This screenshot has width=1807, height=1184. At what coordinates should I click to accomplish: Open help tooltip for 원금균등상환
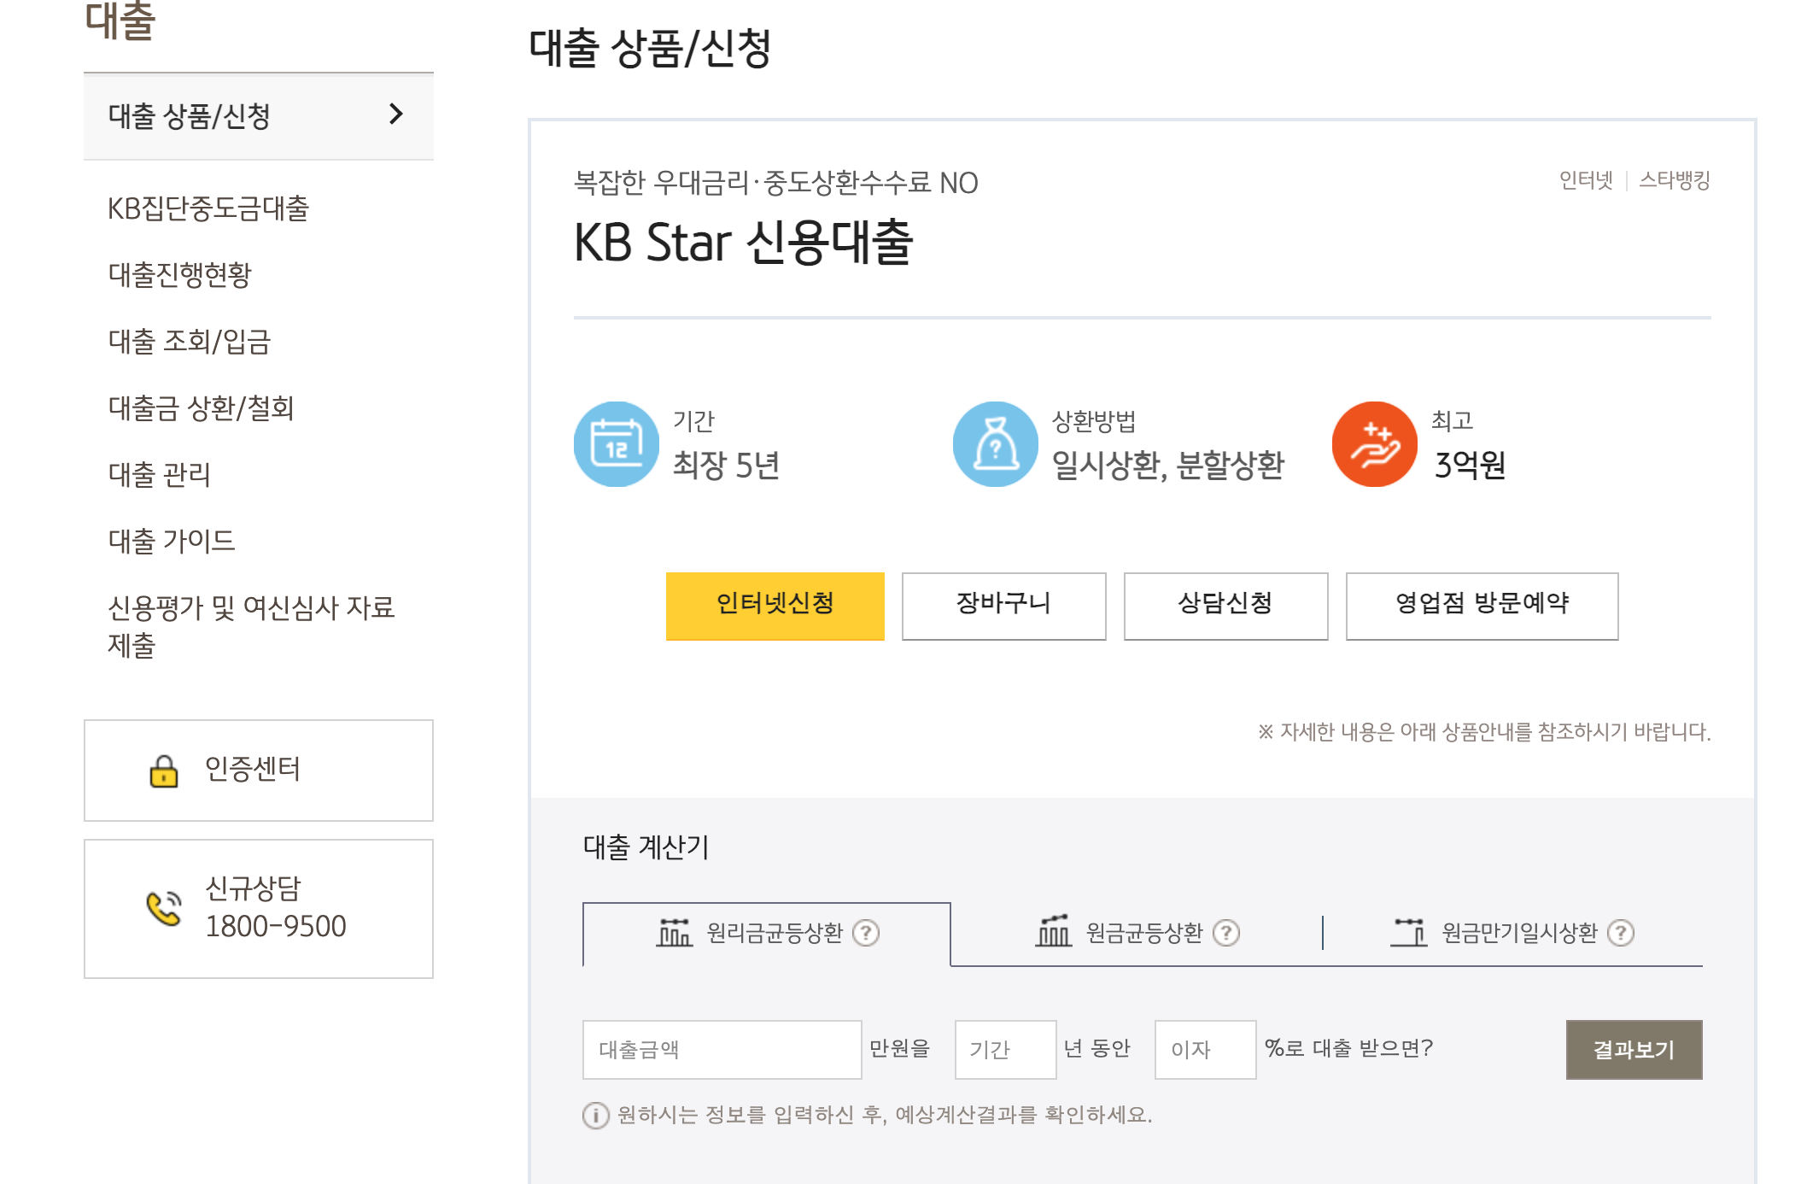tap(1226, 933)
